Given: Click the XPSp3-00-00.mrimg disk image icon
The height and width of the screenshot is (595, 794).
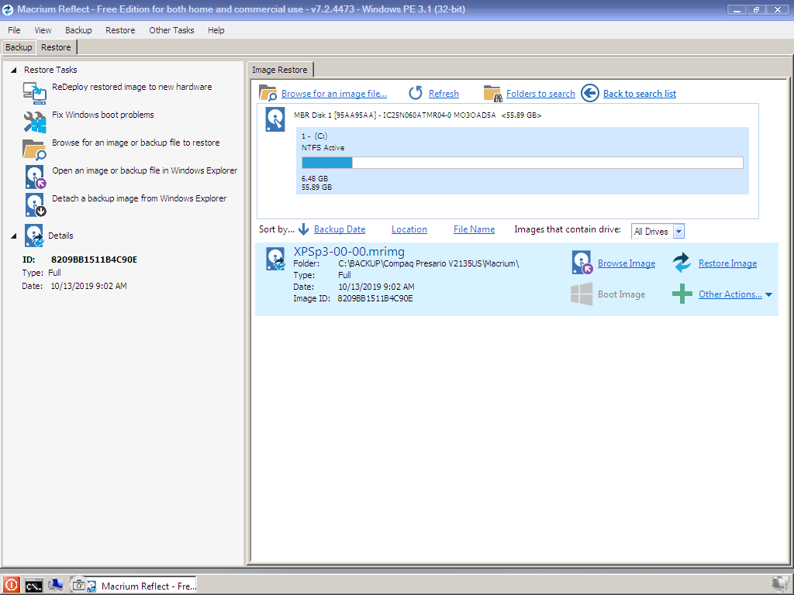Looking at the screenshot, I should [276, 259].
